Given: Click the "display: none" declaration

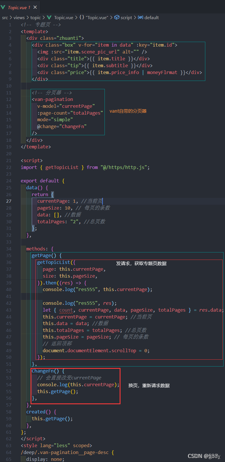Looking at the screenshot, I should pos(45,459).
